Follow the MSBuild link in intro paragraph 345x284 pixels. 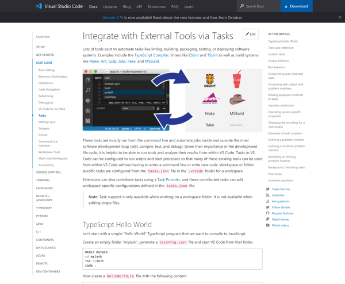(x=152, y=61)
